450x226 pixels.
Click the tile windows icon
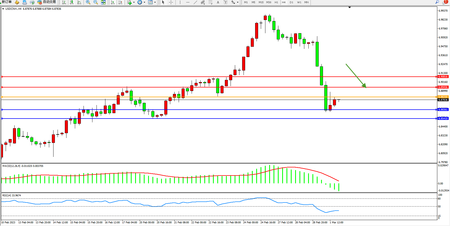[103, 2]
